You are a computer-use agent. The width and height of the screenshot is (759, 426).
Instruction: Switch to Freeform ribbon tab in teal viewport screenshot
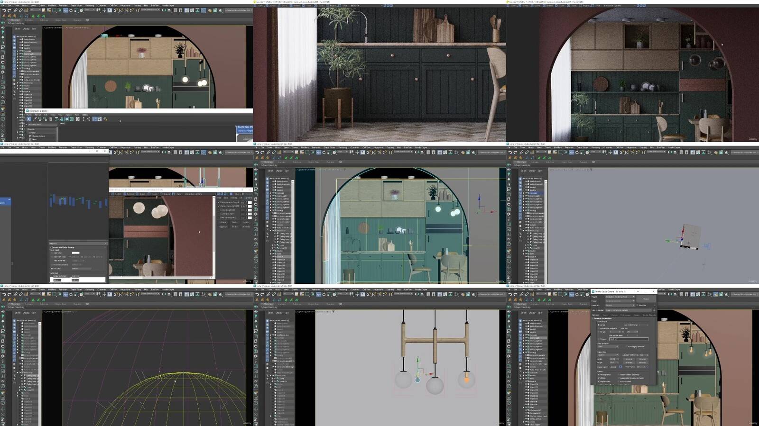282,162
